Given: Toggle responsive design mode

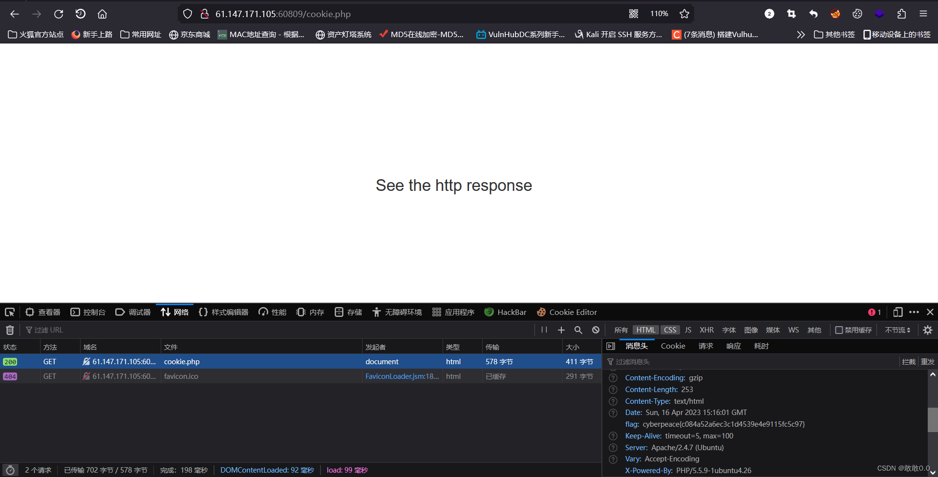Looking at the screenshot, I should (x=898, y=312).
